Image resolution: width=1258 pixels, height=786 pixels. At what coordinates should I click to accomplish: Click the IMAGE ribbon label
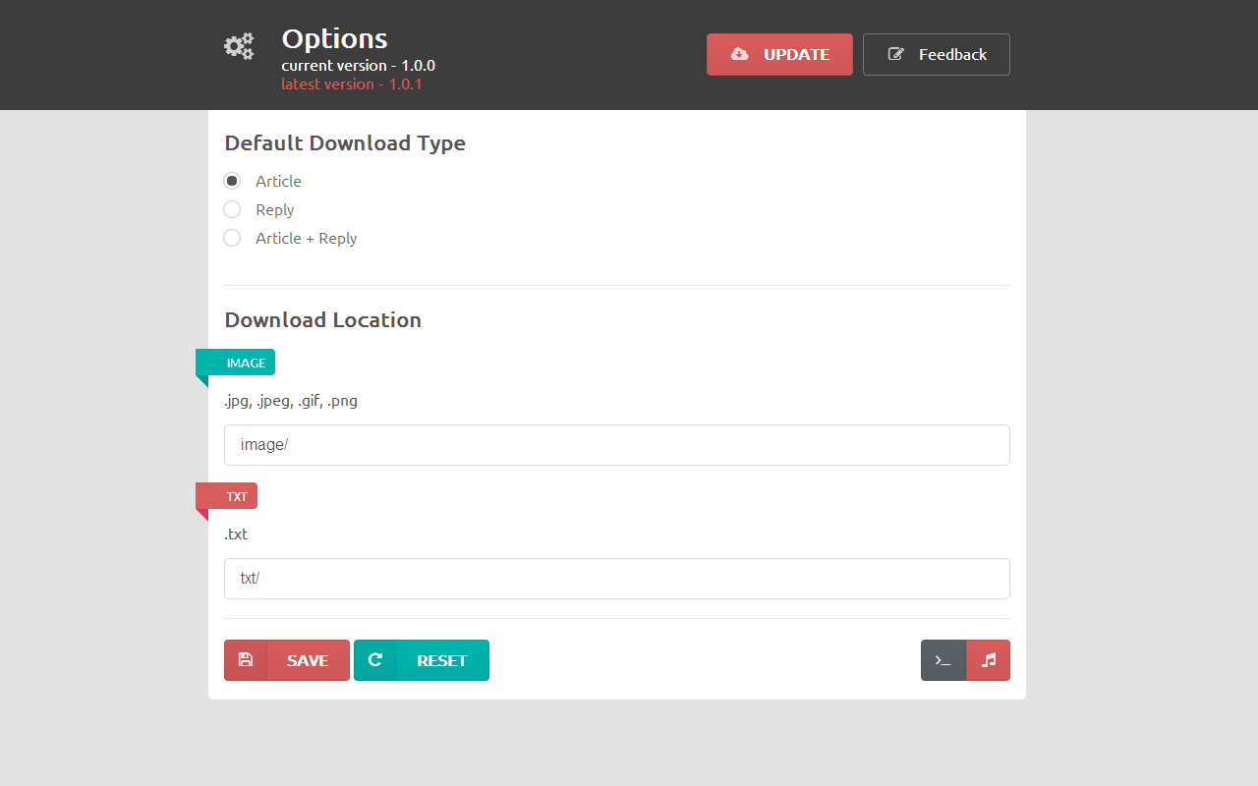coord(236,363)
